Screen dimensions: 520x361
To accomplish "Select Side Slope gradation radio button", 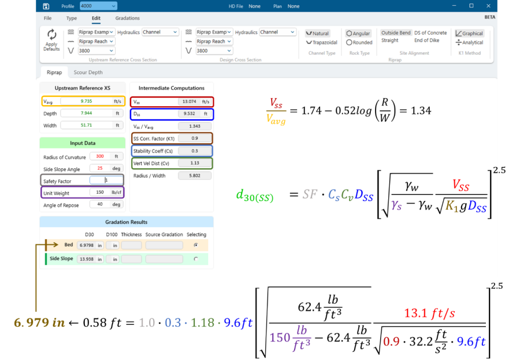I will (x=196, y=259).
